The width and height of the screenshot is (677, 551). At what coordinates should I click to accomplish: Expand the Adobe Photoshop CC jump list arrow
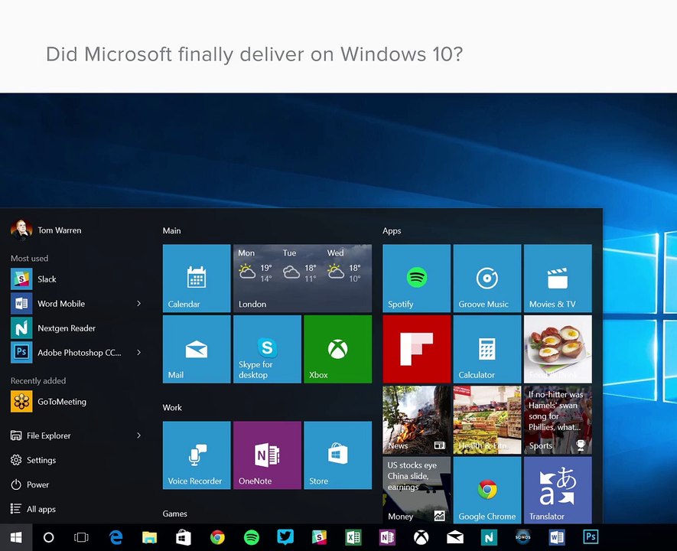click(138, 352)
